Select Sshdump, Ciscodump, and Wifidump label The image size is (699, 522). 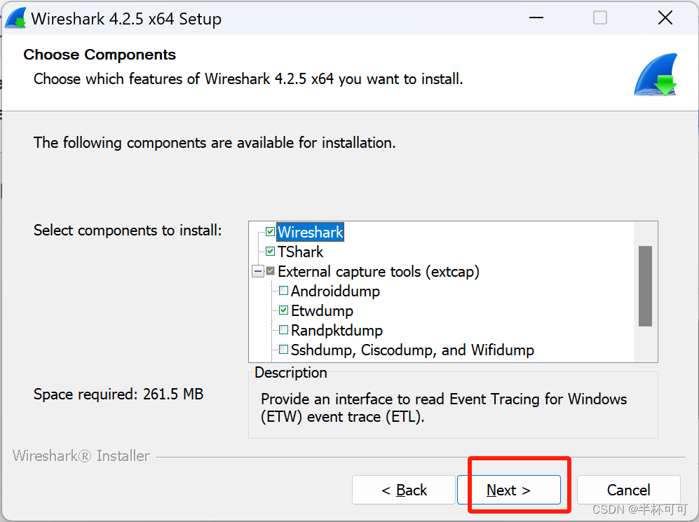(412, 350)
